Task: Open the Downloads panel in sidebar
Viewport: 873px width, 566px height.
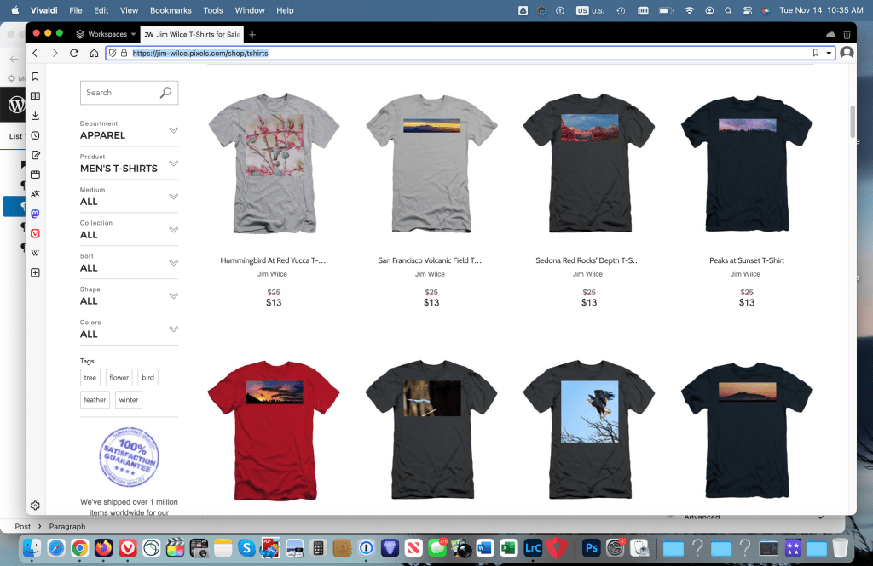Action: pos(35,116)
